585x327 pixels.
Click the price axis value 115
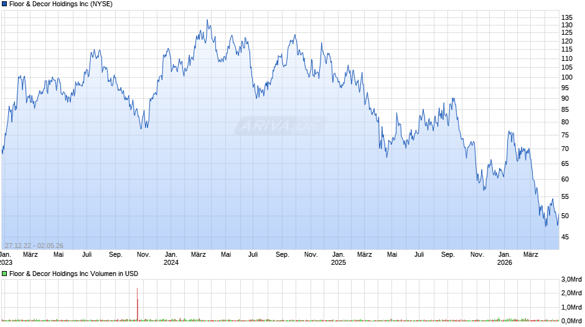point(567,50)
